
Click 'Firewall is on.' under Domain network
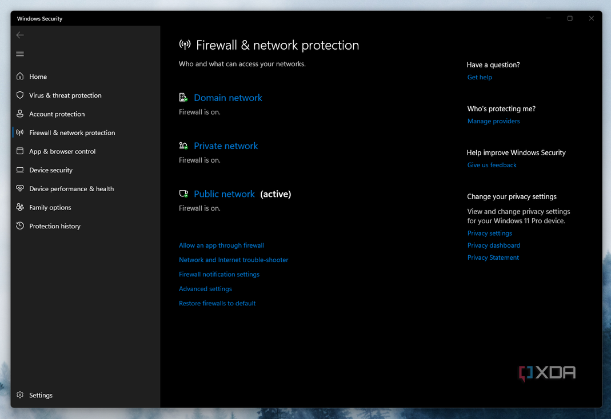click(199, 112)
